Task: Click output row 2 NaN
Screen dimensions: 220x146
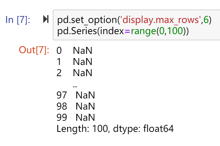Action: (x=74, y=73)
